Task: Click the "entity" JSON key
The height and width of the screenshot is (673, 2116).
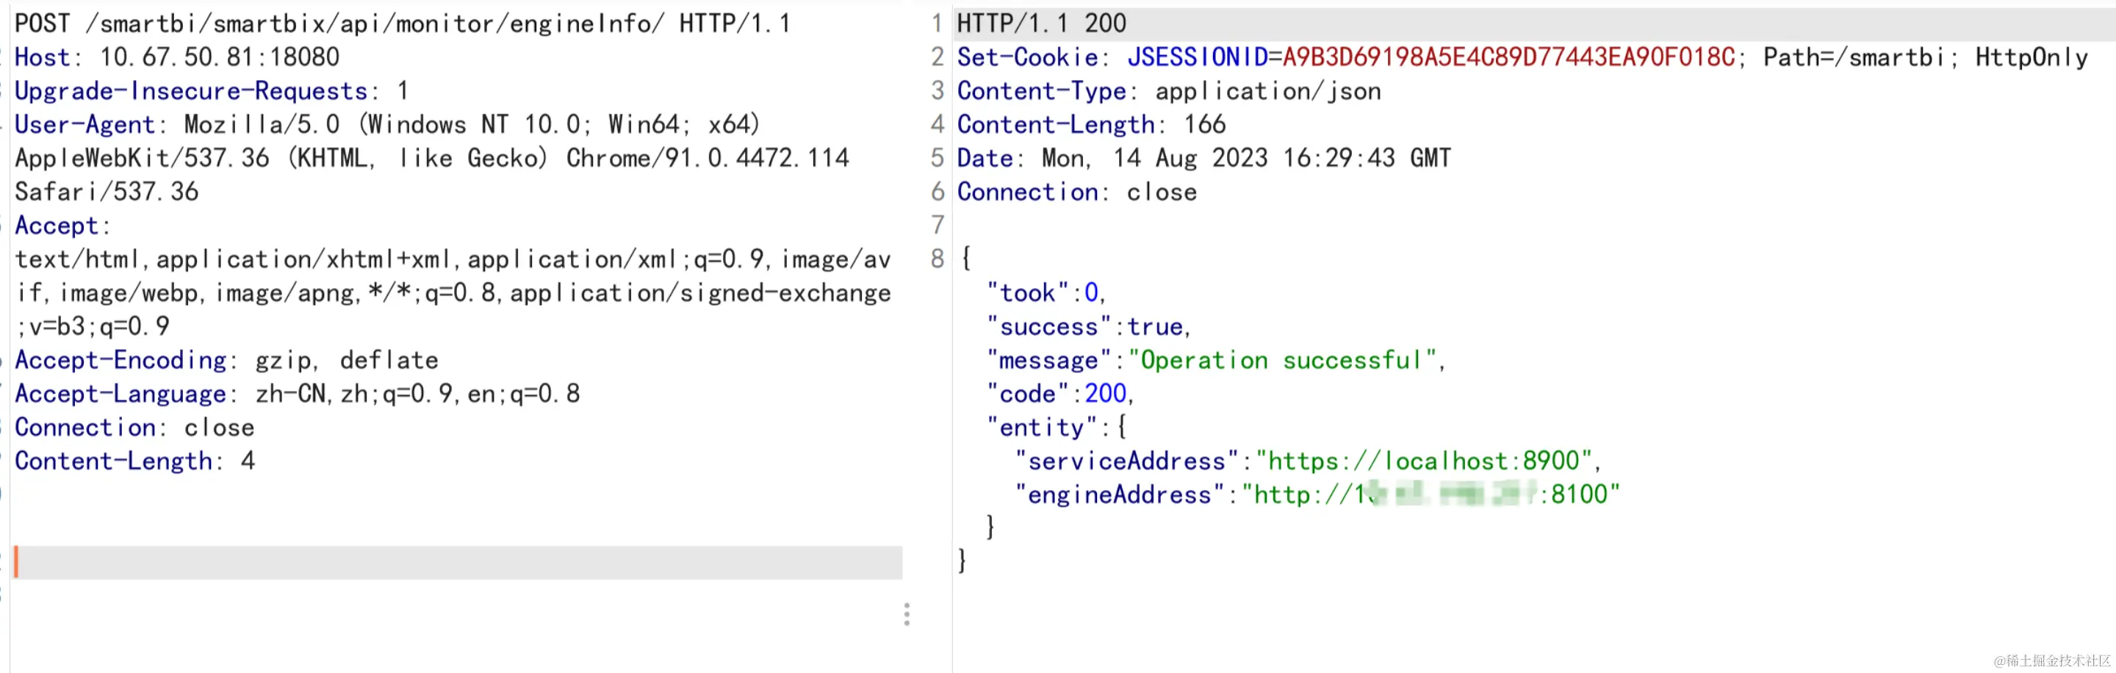Action: 1043,428
